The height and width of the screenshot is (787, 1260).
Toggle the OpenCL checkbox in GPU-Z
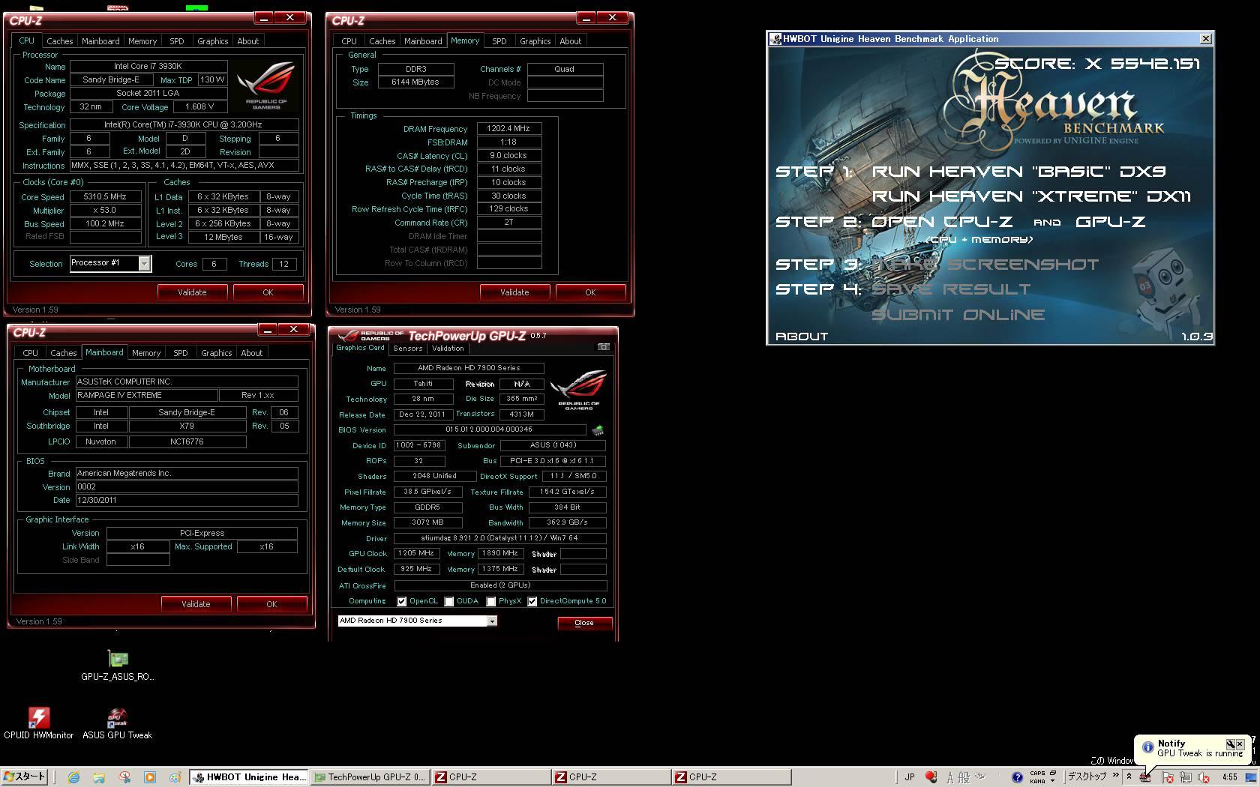(x=402, y=601)
